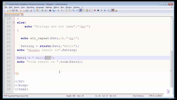Click the UTF-8 w/o BOM status entry
Screen dimensions: 177x100
[x=155, y=96]
